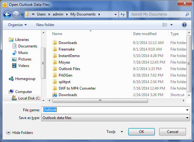194x142 pixels.
Task: Open the Organize menu
Action: [x=17, y=25]
